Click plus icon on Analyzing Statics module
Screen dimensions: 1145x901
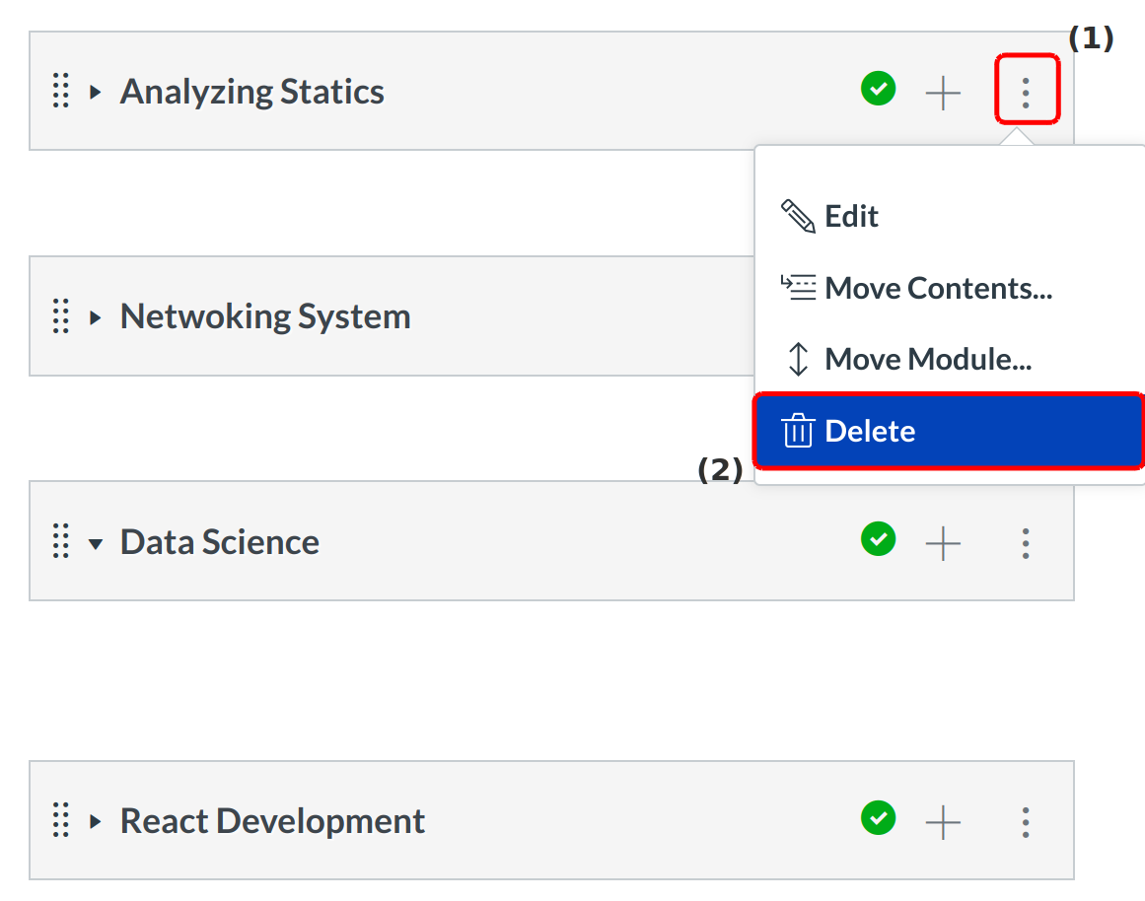point(943,93)
